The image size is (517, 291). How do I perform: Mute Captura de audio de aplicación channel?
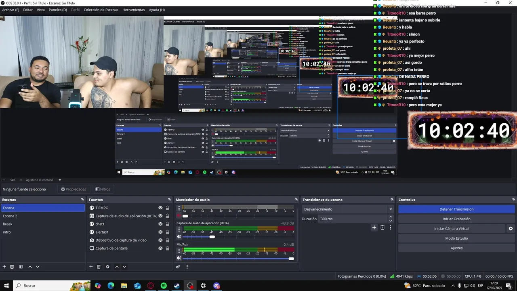coord(179,237)
